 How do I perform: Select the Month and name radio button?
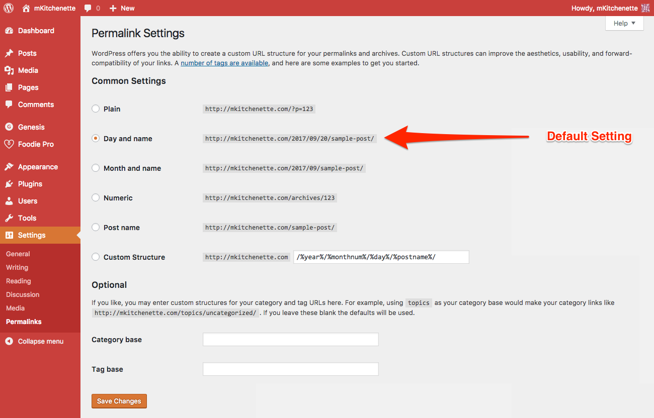pos(96,168)
